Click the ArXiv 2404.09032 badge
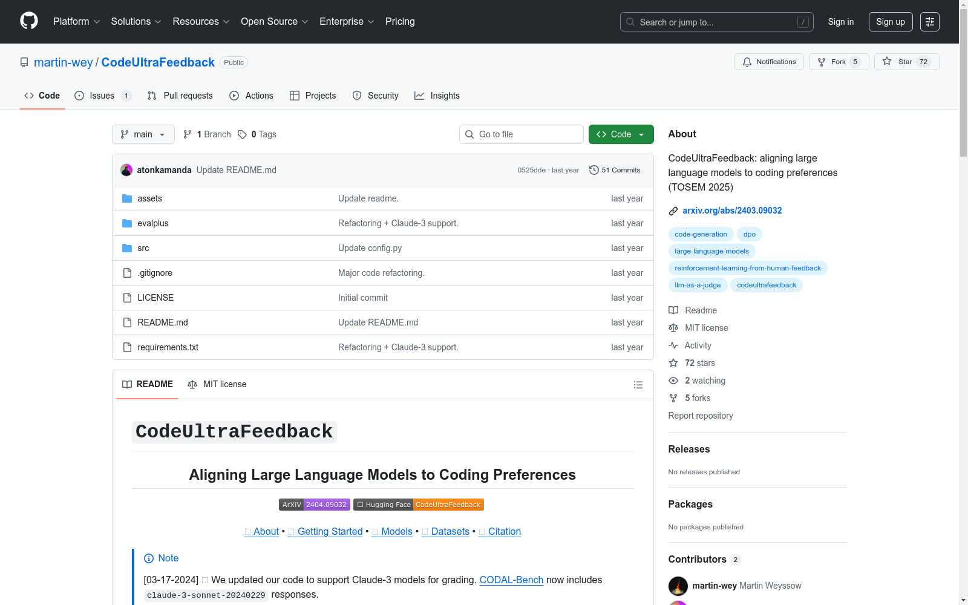 (x=314, y=505)
